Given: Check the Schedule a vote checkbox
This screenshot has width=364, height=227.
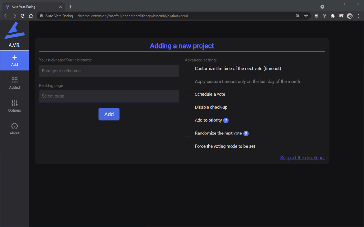Looking at the screenshot, I should click(188, 95).
